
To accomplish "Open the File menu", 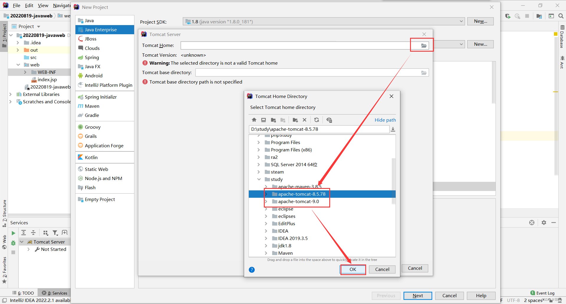I will coord(17,5).
